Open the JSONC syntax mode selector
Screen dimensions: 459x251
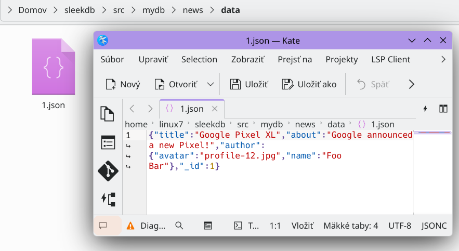[434, 226]
